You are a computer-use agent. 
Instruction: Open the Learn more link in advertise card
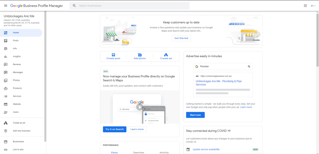coord(246,107)
